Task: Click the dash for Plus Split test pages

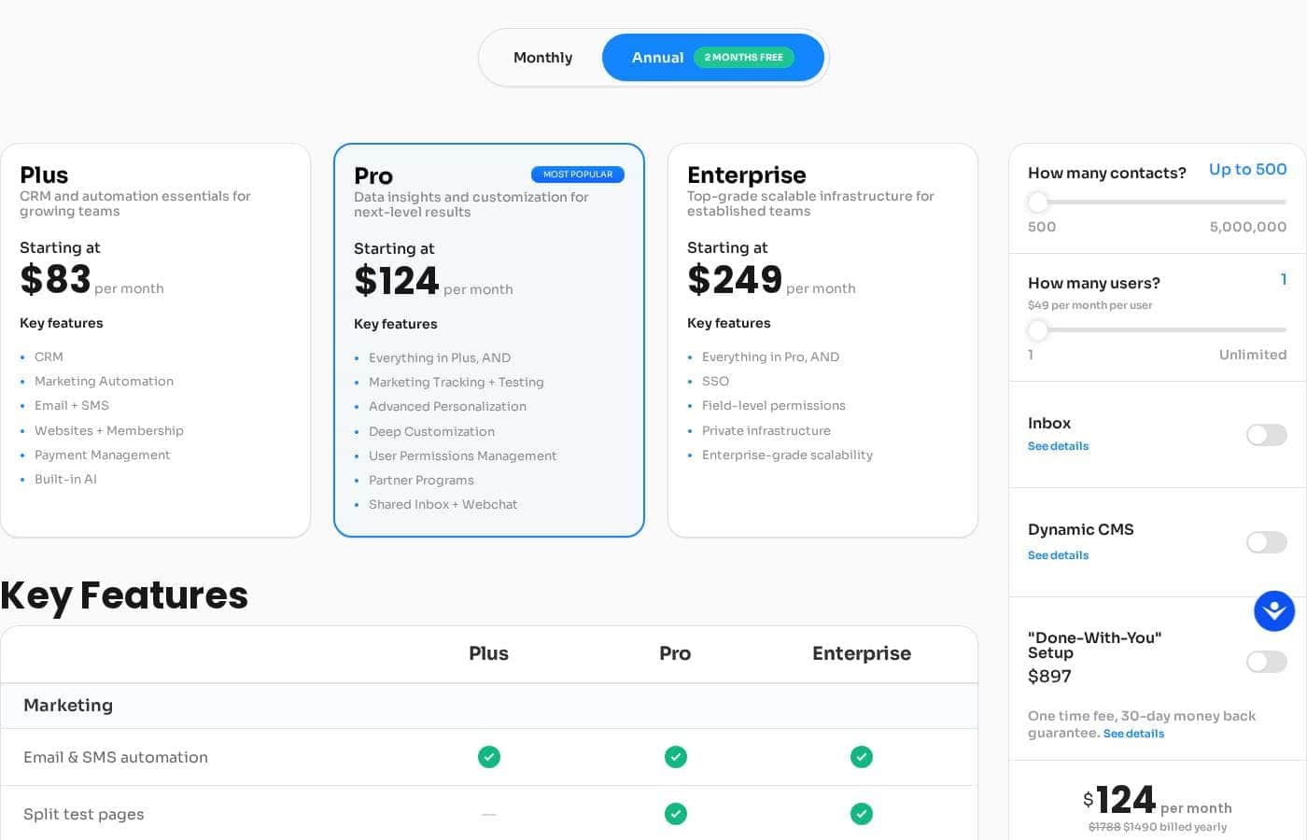Action: tap(489, 814)
